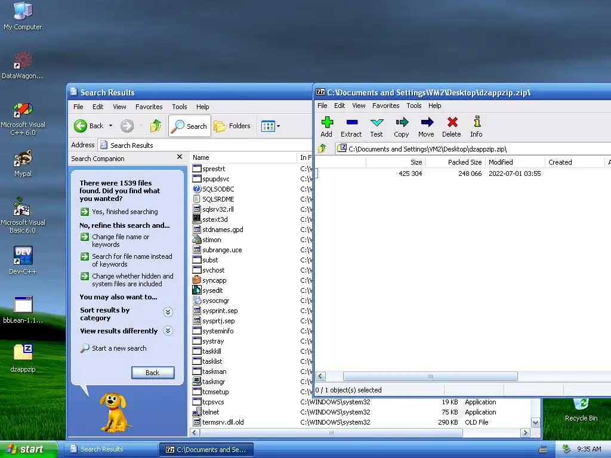Click the Back button in Search Companion
Viewport: 611px width, 458px height.
pos(153,372)
